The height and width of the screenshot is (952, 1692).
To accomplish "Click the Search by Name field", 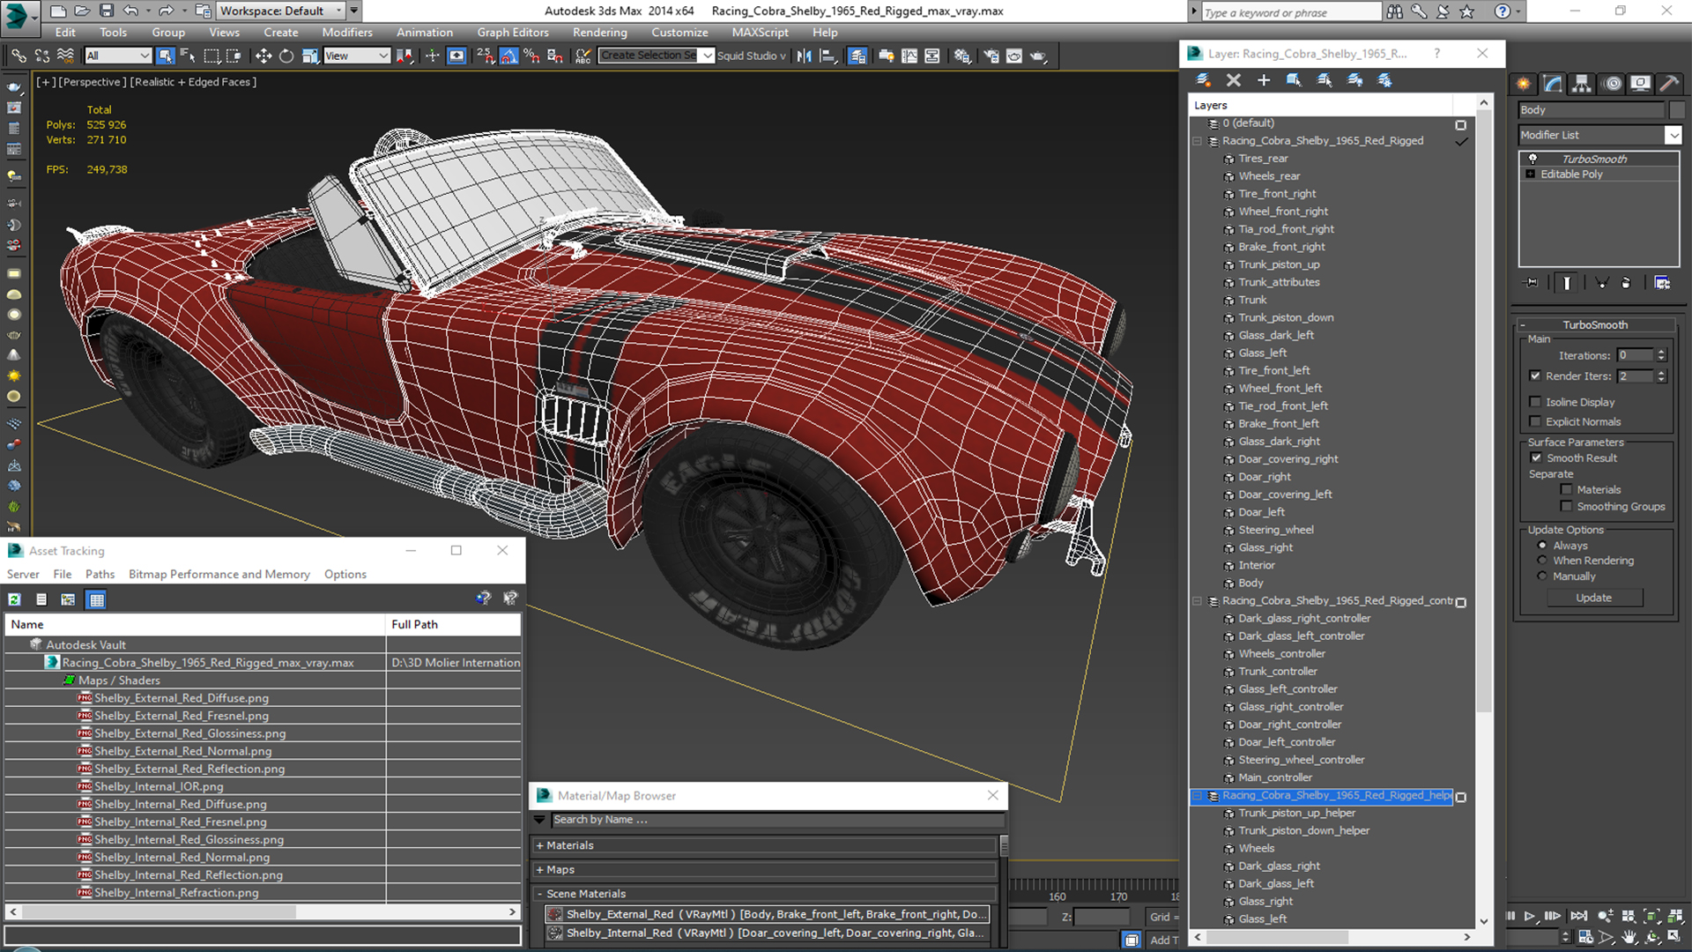I will coord(777,820).
